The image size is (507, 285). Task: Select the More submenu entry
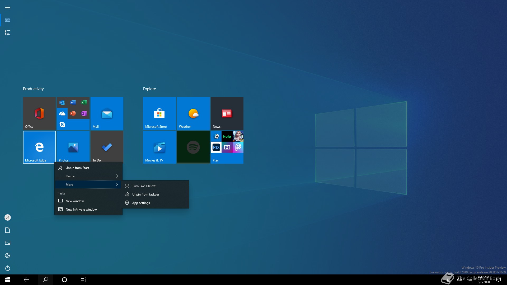pyautogui.click(x=88, y=185)
